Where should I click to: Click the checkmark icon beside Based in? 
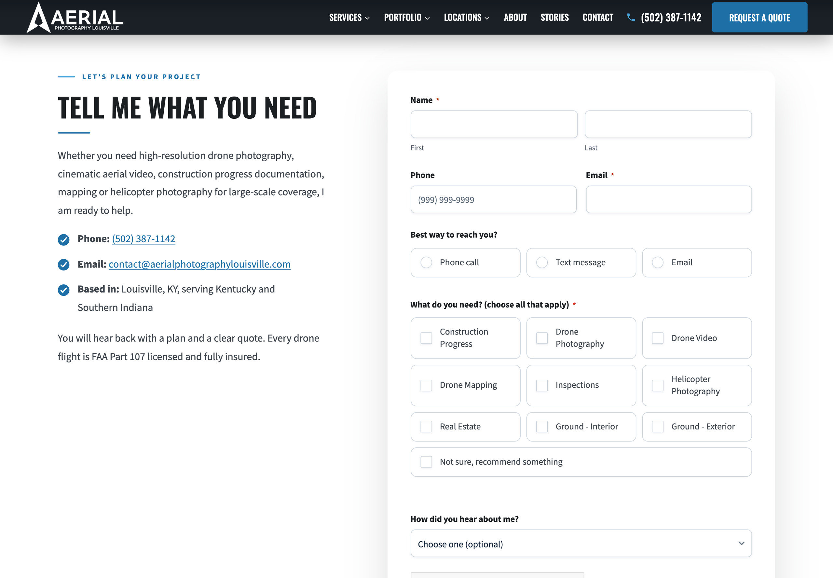(63, 290)
